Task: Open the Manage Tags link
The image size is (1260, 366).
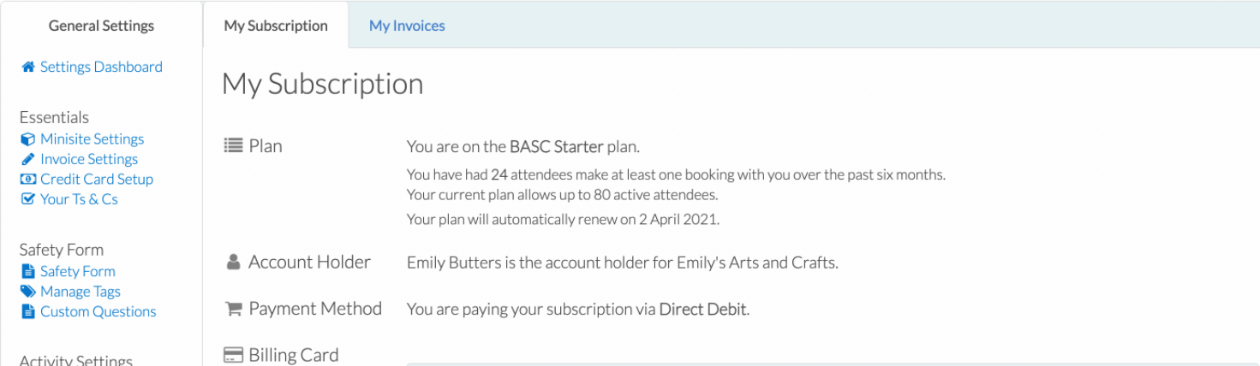Action: (81, 292)
